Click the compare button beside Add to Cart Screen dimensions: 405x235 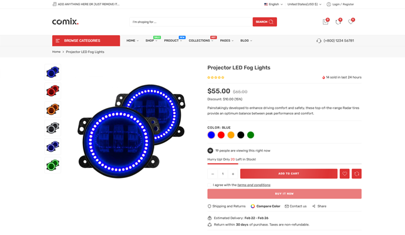pyautogui.click(x=356, y=174)
